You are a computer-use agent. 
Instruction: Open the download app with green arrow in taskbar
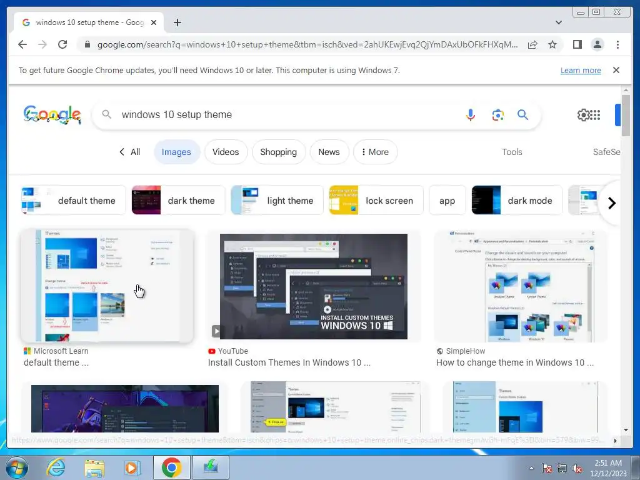pyautogui.click(x=211, y=467)
